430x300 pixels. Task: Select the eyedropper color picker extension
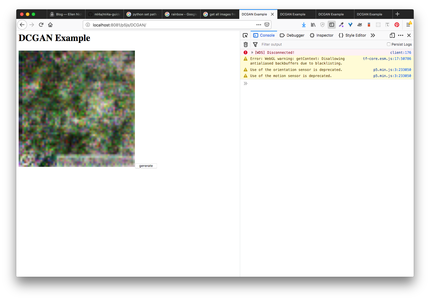tap(341, 25)
